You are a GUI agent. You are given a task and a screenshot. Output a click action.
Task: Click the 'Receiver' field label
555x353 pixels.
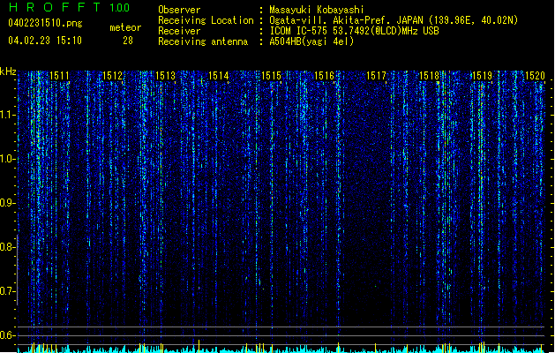click(179, 31)
